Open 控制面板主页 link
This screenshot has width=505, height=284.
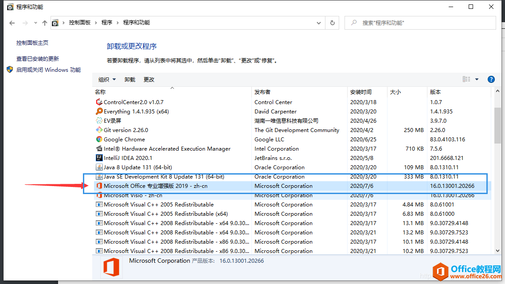tap(32, 43)
